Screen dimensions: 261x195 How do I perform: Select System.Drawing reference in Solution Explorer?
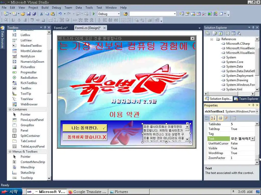[x=237, y=80]
